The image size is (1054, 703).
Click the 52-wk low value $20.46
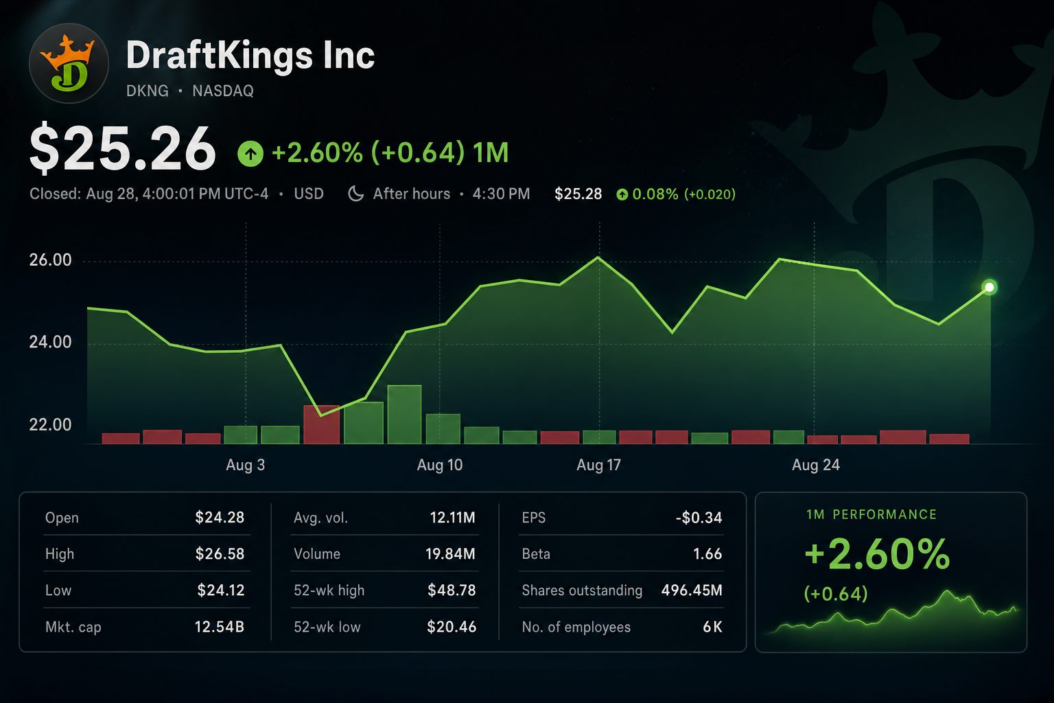tap(452, 626)
